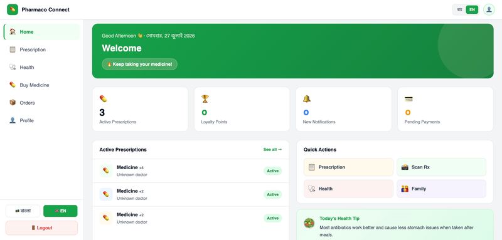
Task: Click the Quick Actions heading
Action: click(x=320, y=150)
